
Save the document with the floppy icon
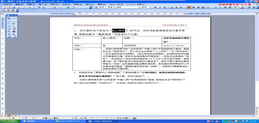pos(14,8)
